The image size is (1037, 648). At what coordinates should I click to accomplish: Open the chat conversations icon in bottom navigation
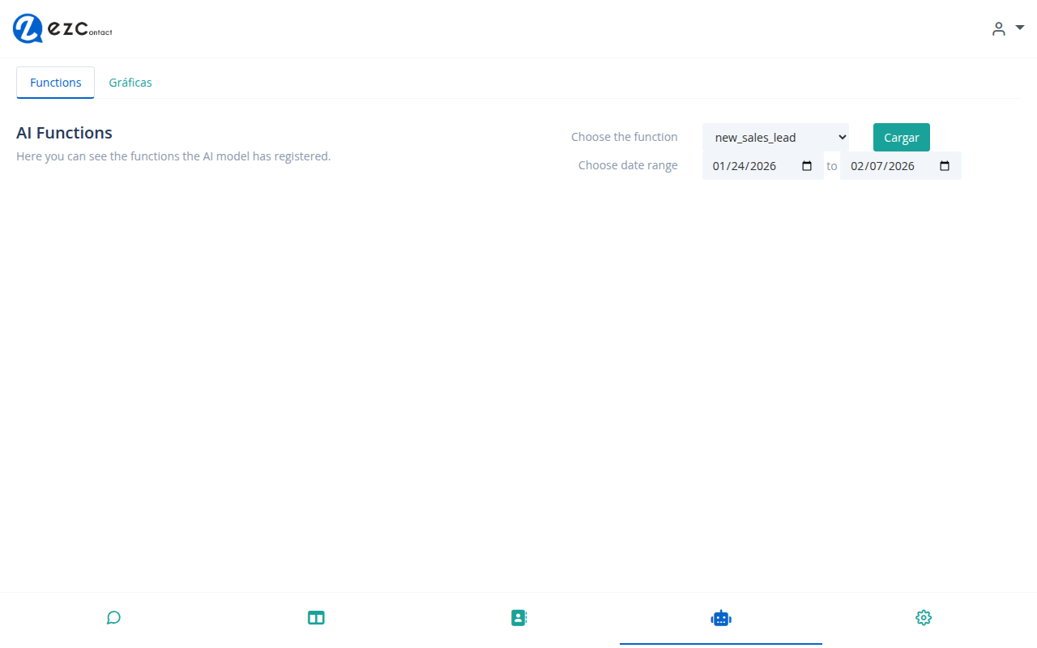point(113,618)
